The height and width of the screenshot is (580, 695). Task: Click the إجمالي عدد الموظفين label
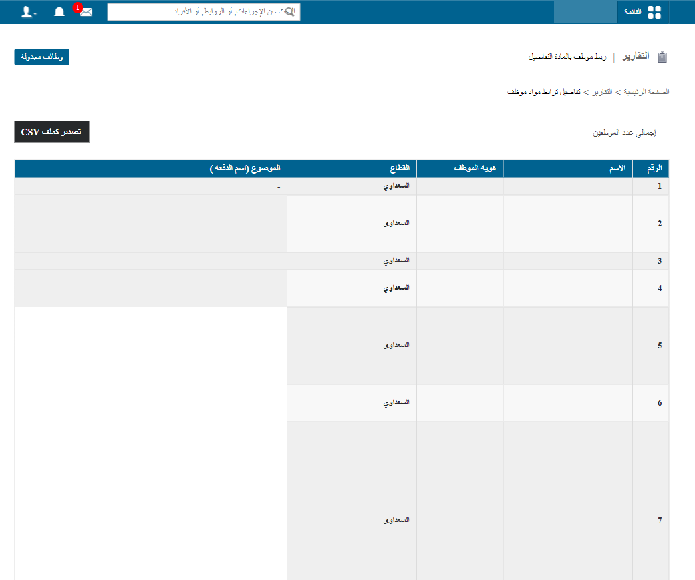(625, 133)
